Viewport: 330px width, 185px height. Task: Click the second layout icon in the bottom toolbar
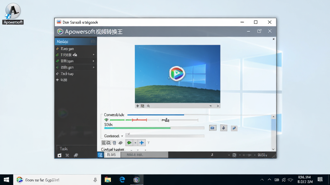108,143
